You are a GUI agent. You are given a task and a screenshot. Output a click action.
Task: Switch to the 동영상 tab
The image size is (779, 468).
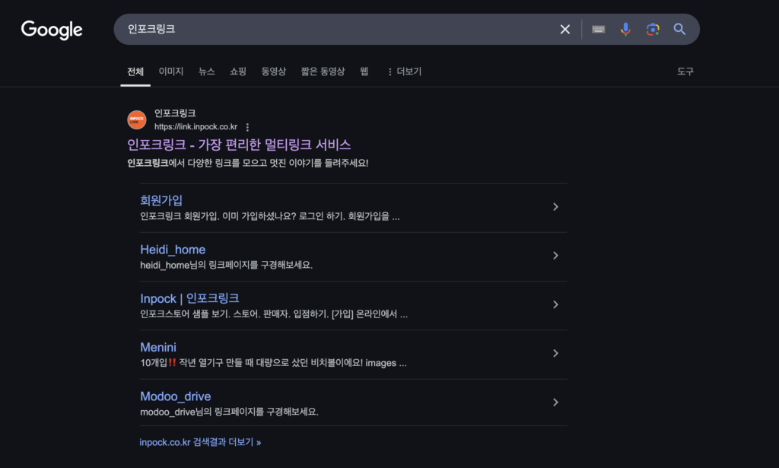(x=274, y=72)
